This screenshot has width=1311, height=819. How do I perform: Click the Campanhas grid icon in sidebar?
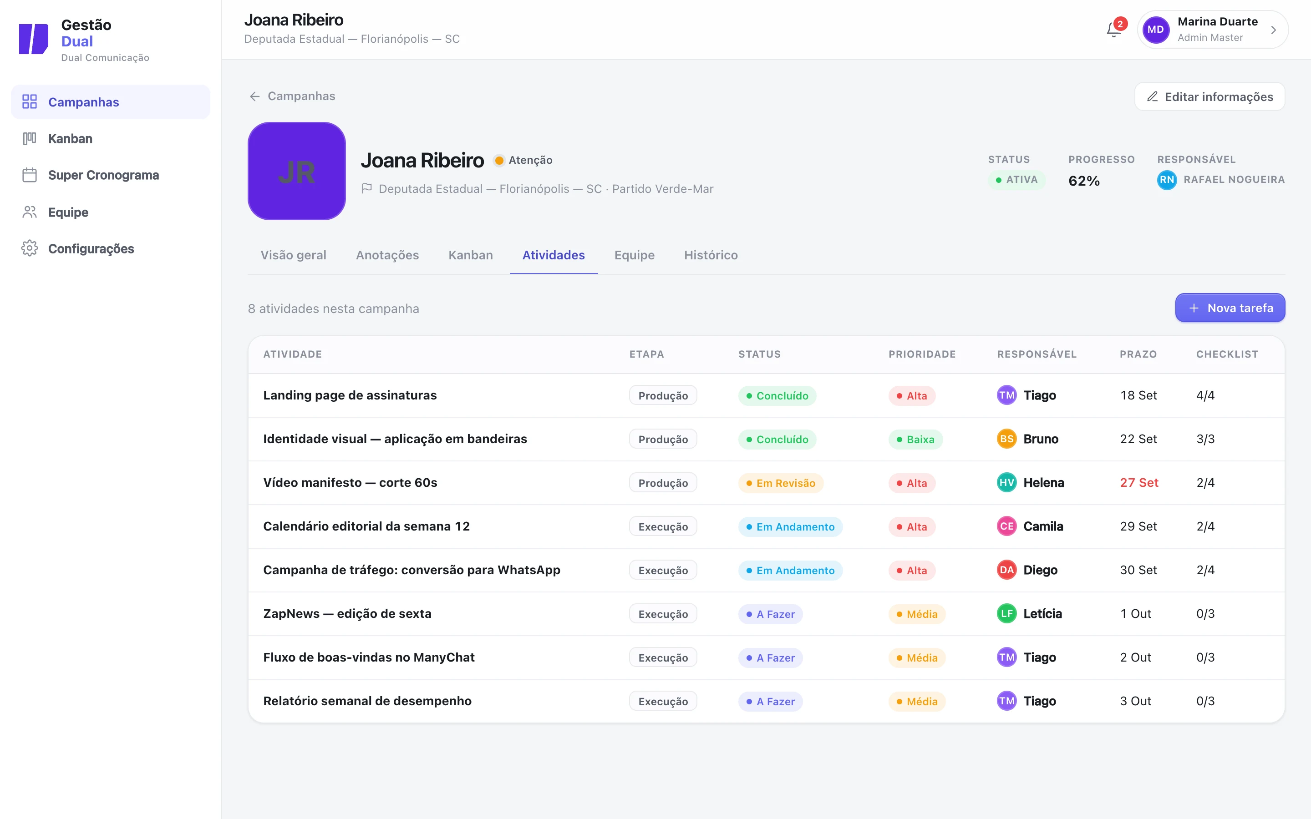(29, 102)
